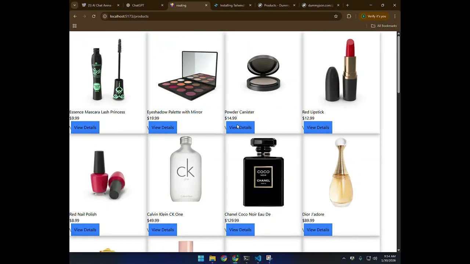Click the scrollbar down arrow

[398, 250]
